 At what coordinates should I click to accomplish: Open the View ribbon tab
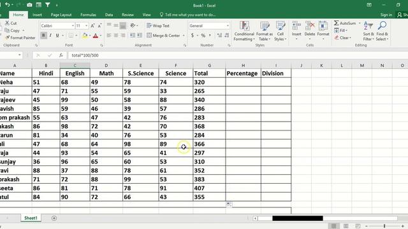point(147,15)
